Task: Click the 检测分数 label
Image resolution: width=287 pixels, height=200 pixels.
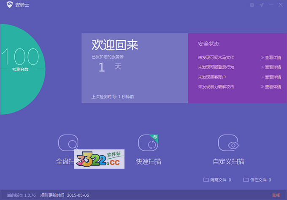Action: pyautogui.click(x=20, y=70)
